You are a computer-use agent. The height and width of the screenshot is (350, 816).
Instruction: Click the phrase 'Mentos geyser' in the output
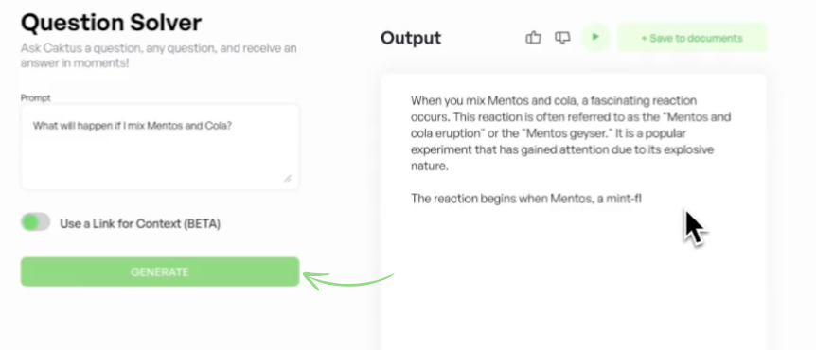pos(568,133)
